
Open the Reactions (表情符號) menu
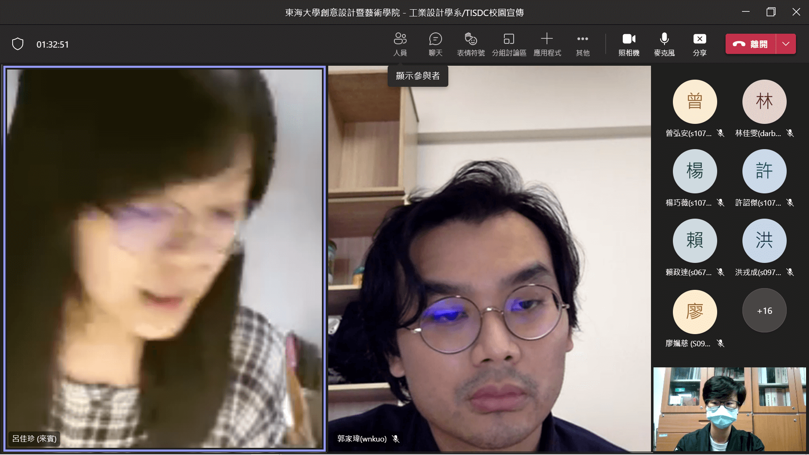[471, 44]
